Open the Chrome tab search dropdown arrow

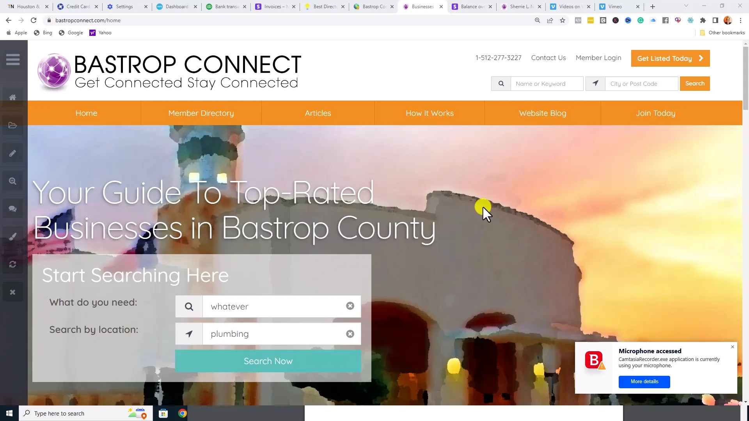tap(686, 6)
